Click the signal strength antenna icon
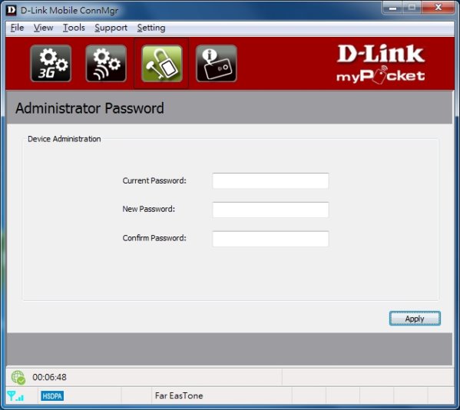Image resolution: width=460 pixels, height=410 pixels. (x=15, y=396)
